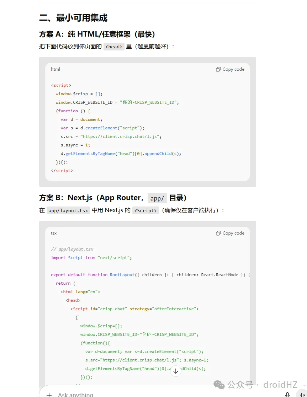Copy the html code block
307x397 pixels.
click(230, 69)
